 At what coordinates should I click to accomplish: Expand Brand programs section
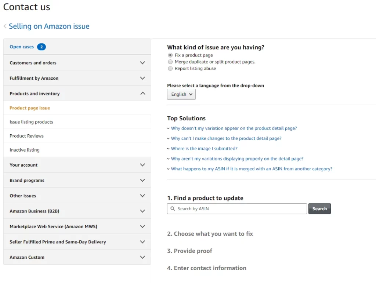pyautogui.click(x=77, y=180)
